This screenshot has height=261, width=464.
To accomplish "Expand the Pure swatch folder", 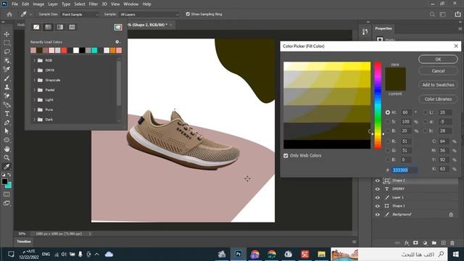I will pyautogui.click(x=34, y=109).
